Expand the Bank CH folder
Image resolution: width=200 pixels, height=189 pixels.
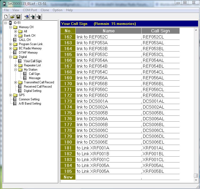coord(16,36)
